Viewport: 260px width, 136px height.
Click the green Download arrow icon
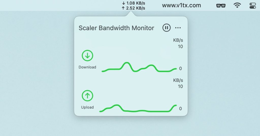[x=87, y=56]
